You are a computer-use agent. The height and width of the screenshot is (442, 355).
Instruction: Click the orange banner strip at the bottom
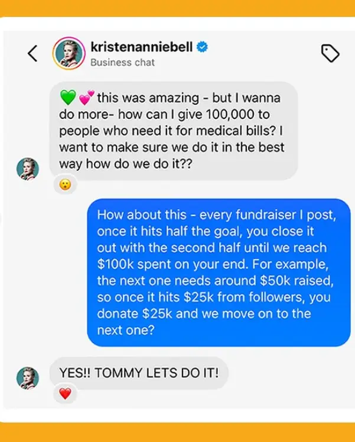tap(177, 433)
